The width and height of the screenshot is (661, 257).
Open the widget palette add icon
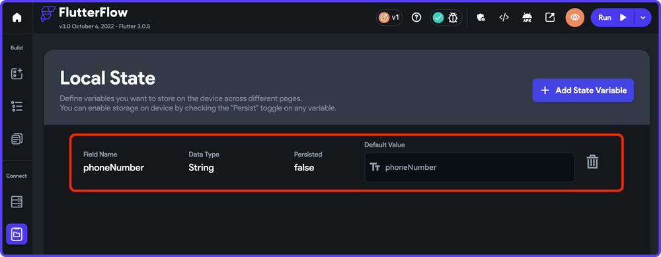[17, 74]
